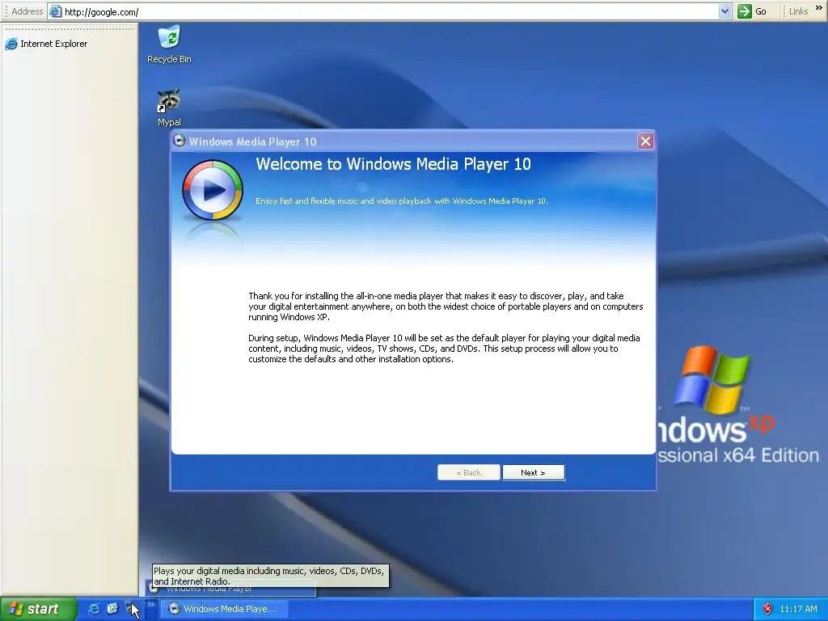Click the Outlook Express Quick Launch icon
This screenshot has width=828, height=621.
(x=112, y=609)
